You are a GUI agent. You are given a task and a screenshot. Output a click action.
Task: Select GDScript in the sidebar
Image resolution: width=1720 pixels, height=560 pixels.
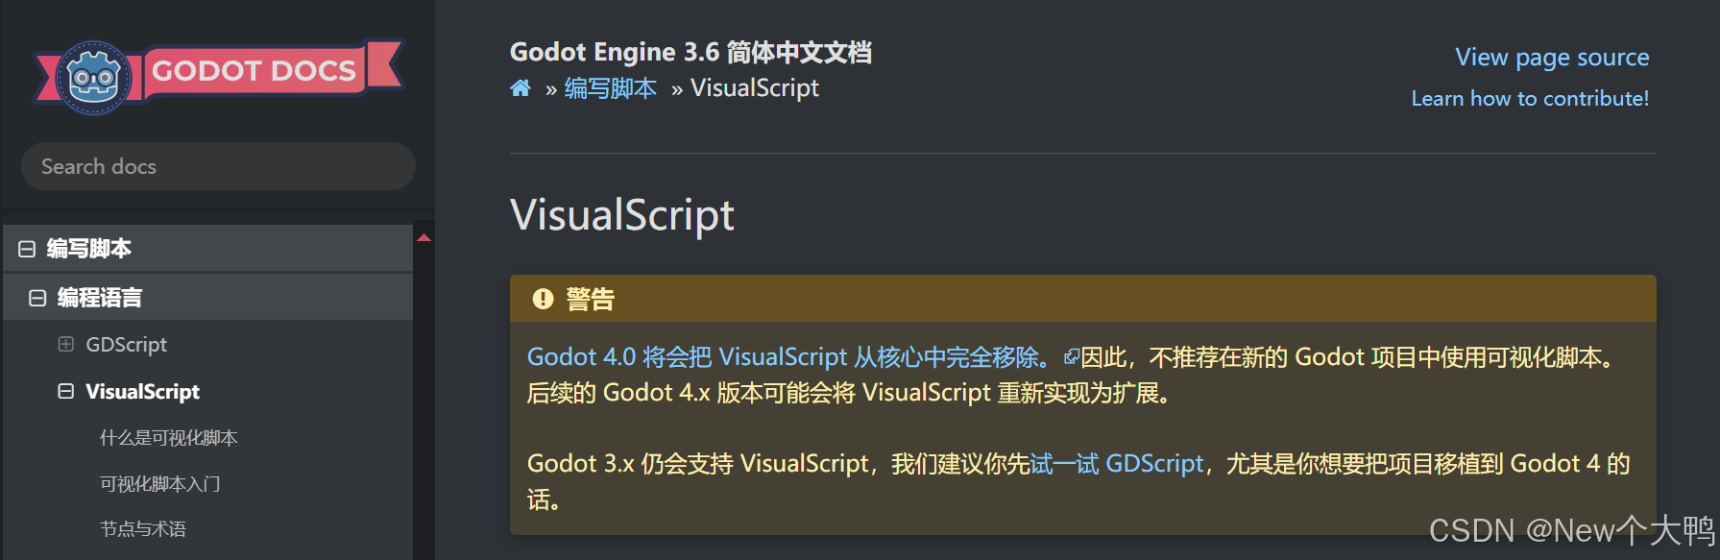tap(126, 344)
